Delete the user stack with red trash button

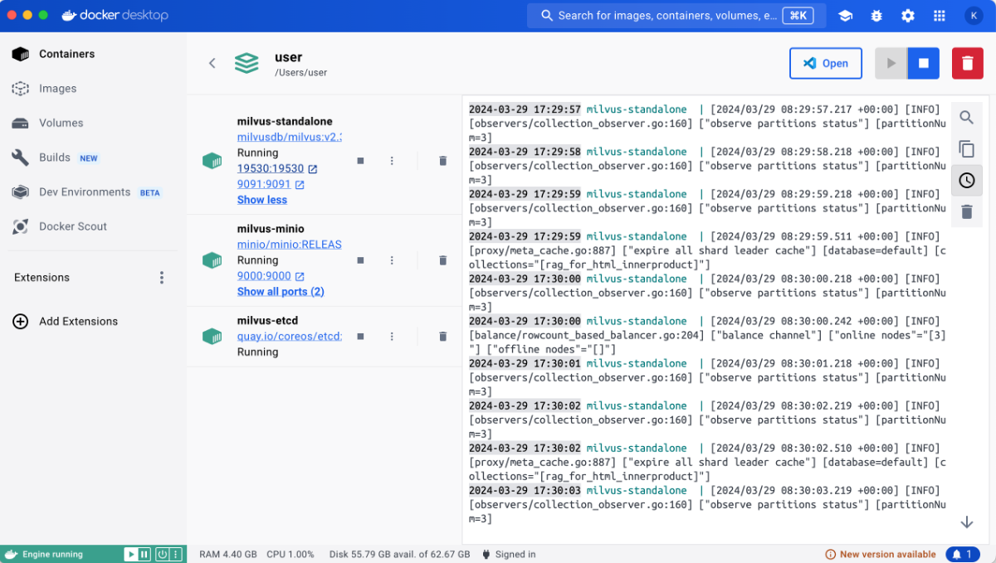coord(968,63)
